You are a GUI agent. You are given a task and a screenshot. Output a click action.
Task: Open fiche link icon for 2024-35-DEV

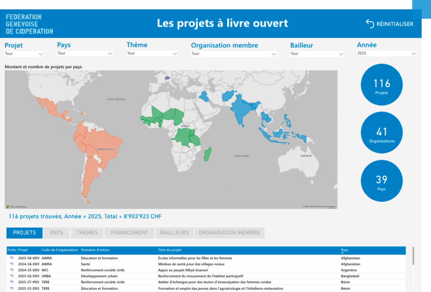tap(12, 270)
